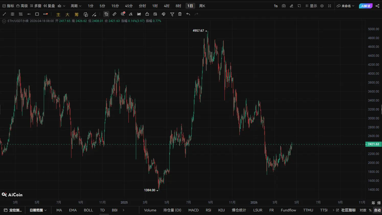Viewport: 382px width, 215px height.
Task: Click the 1s refresh interval
Action: pos(276,6)
